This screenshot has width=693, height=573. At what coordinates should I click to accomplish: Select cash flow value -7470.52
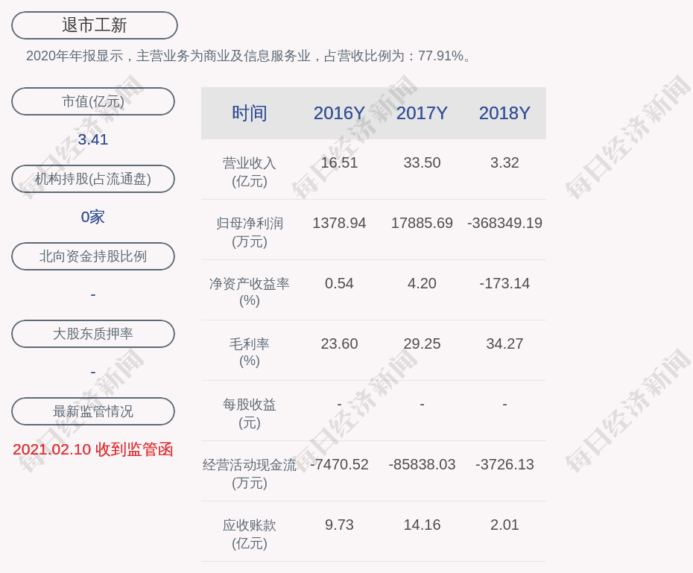pyautogui.click(x=339, y=464)
